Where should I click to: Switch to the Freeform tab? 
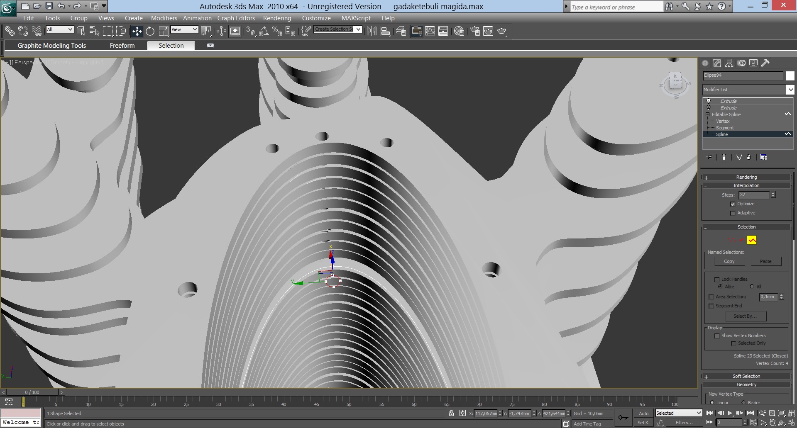click(x=122, y=46)
